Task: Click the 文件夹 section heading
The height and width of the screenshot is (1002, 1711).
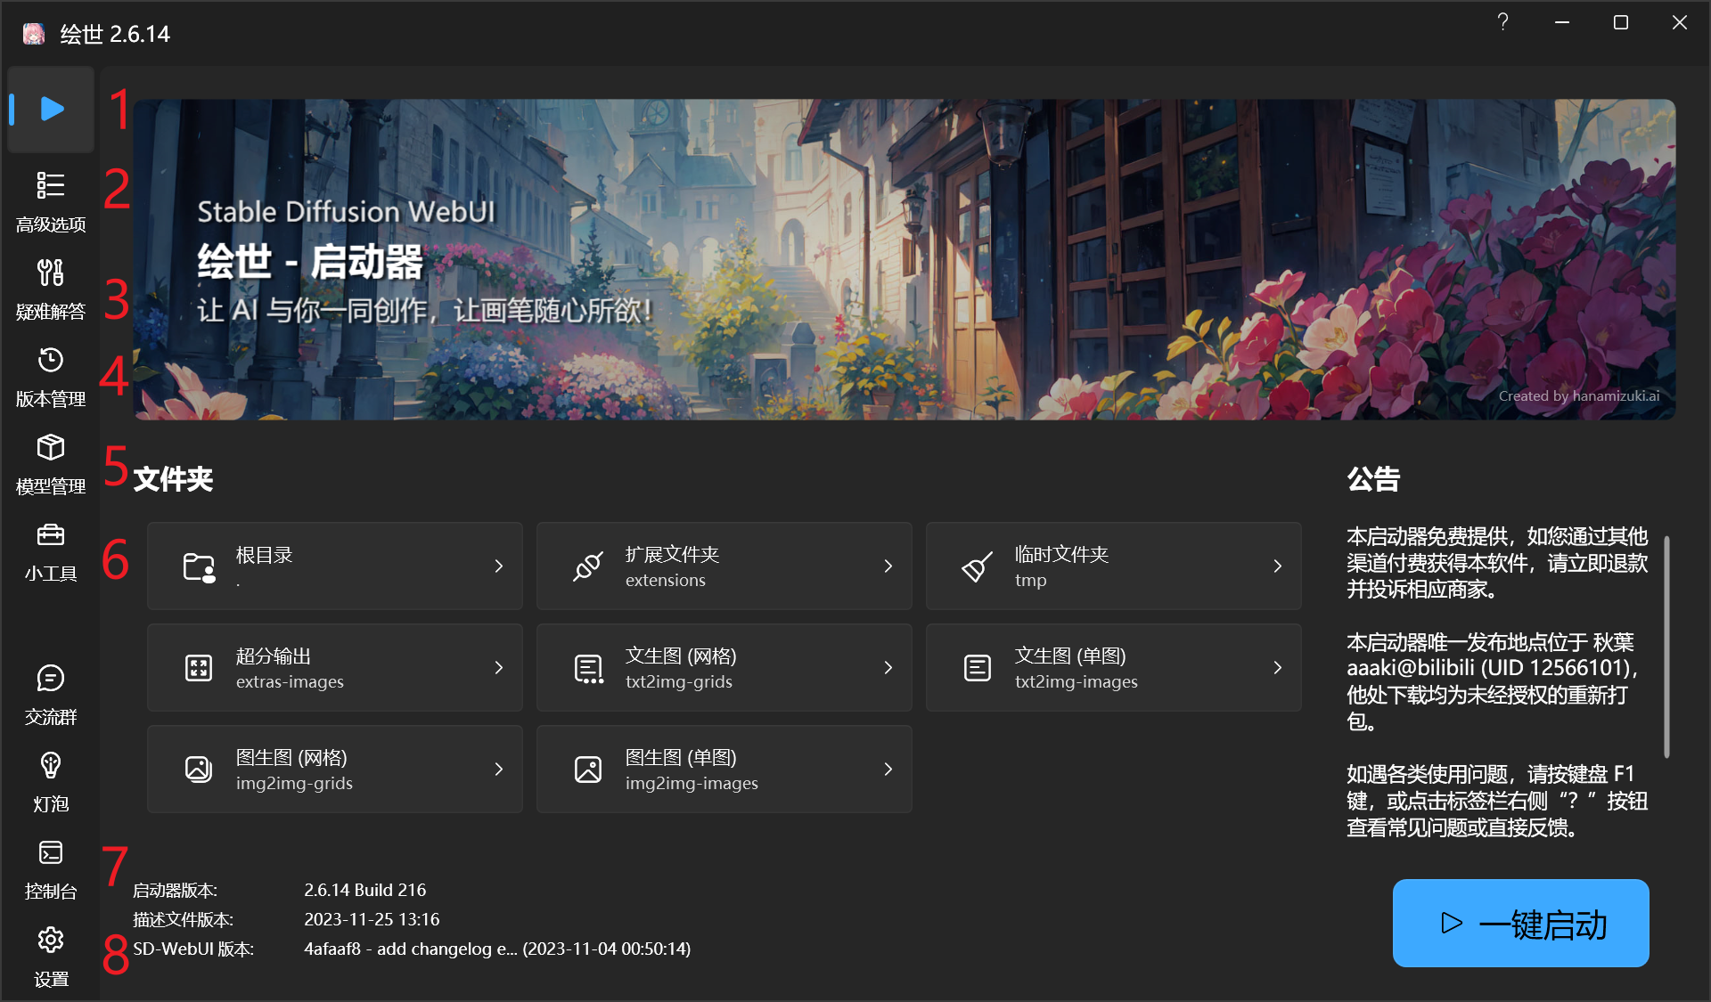Action: [x=173, y=479]
